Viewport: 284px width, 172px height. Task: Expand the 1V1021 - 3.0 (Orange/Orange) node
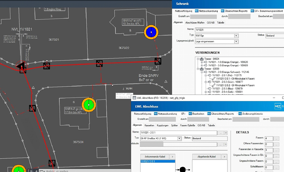202,66
